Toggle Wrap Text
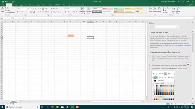The height and width of the screenshot is (109, 195). click(55, 9)
